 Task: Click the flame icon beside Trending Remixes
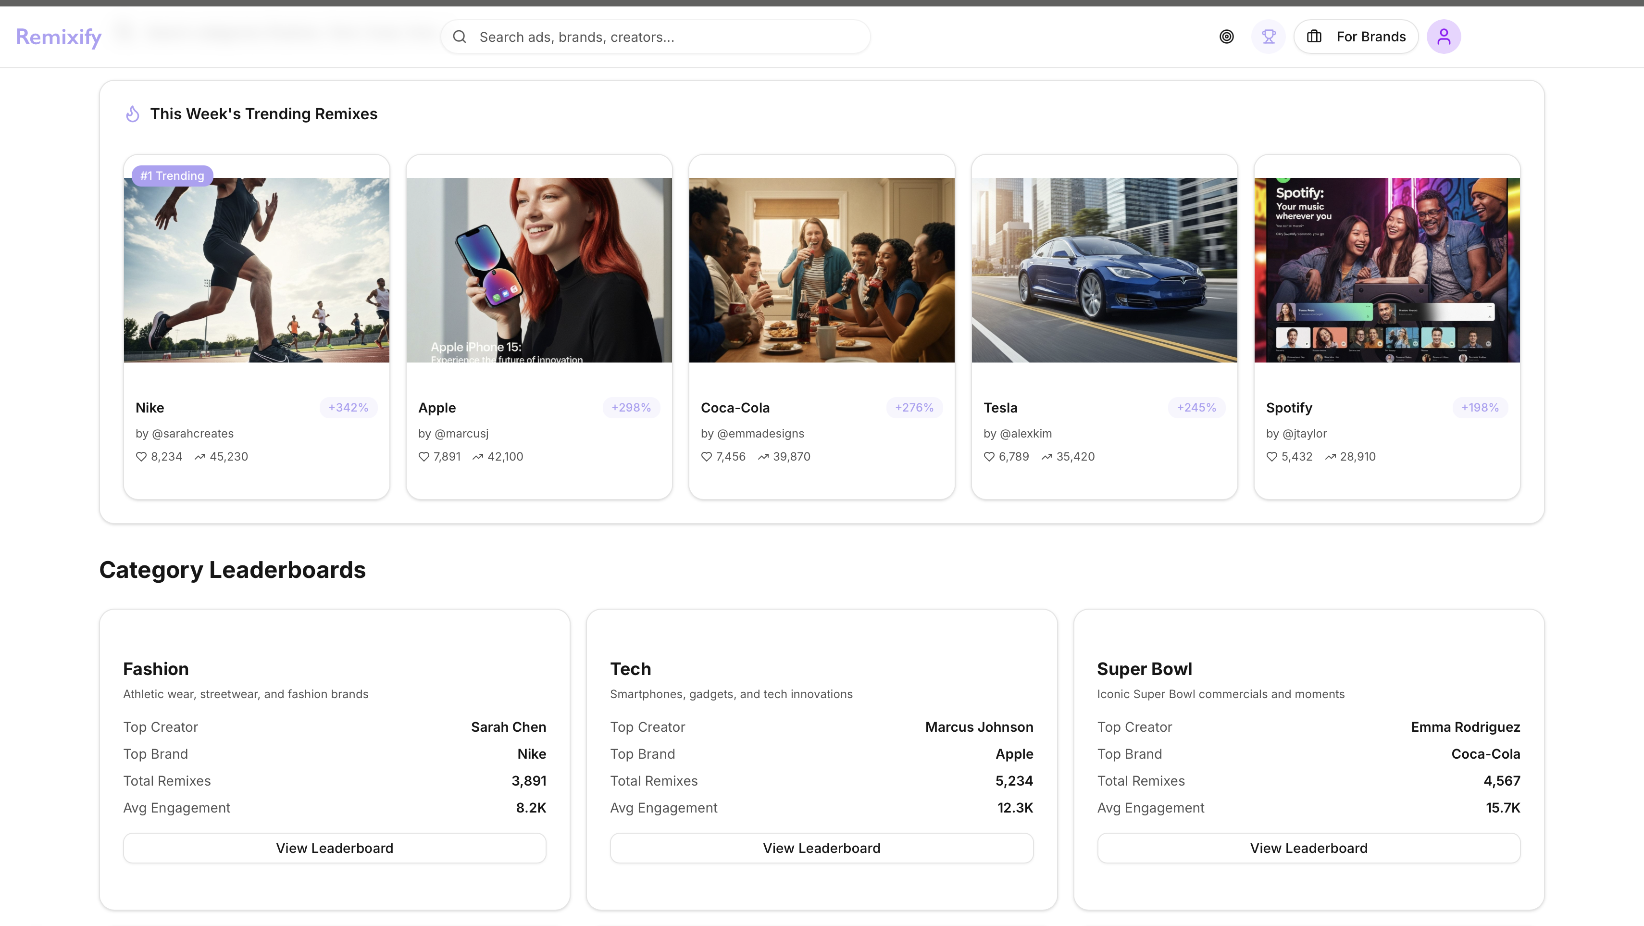[132, 114]
